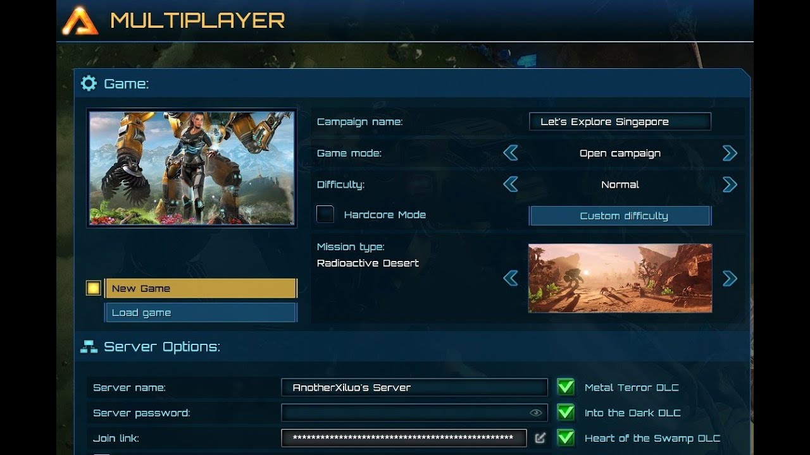Image resolution: width=810 pixels, height=455 pixels.
Task: Click the Campaign name field
Action: tap(620, 121)
